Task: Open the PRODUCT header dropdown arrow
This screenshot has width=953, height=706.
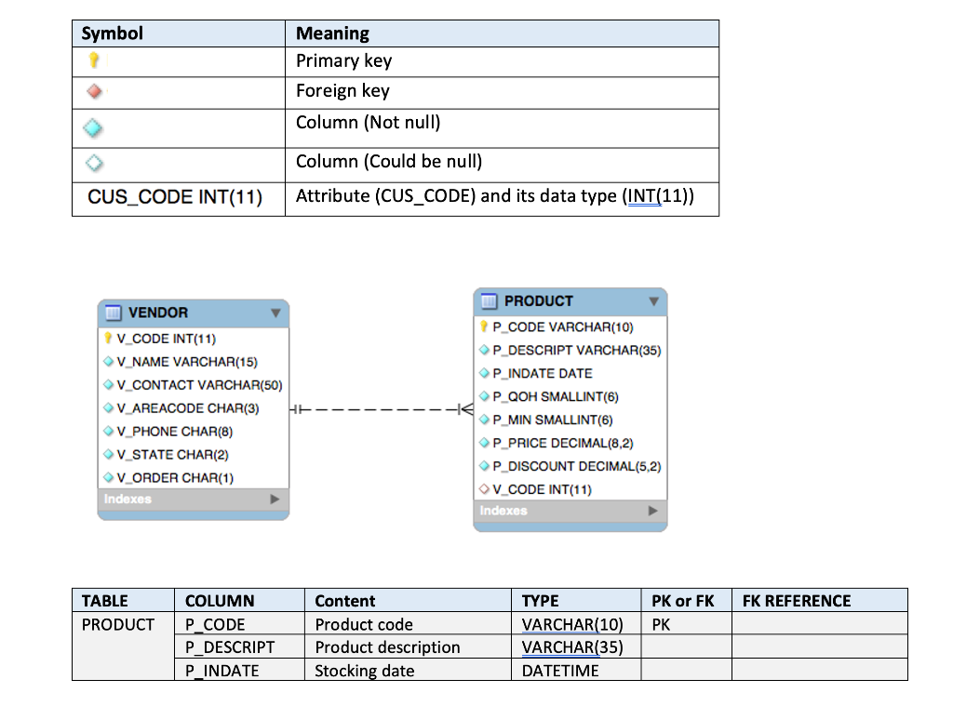Action: [652, 301]
